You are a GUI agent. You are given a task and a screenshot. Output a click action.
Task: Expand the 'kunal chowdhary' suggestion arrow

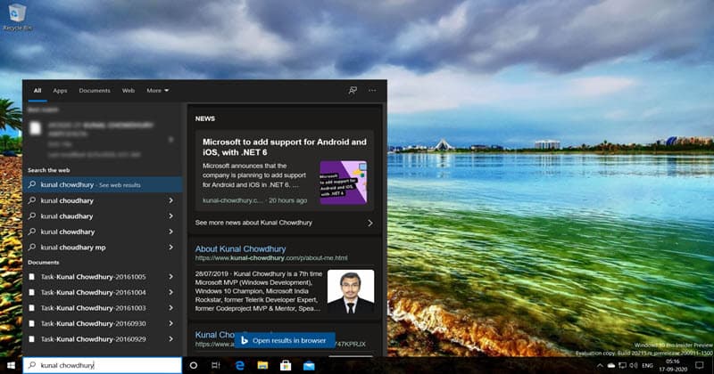tap(170, 232)
